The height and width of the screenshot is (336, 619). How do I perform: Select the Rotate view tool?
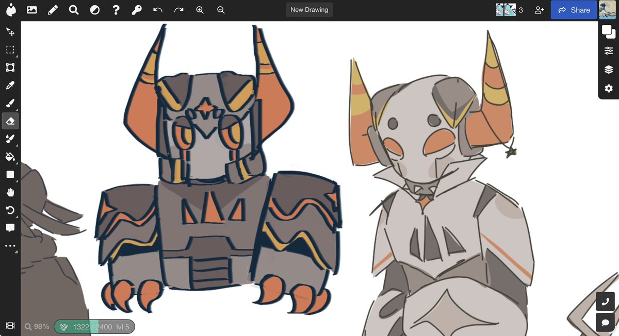point(10,210)
